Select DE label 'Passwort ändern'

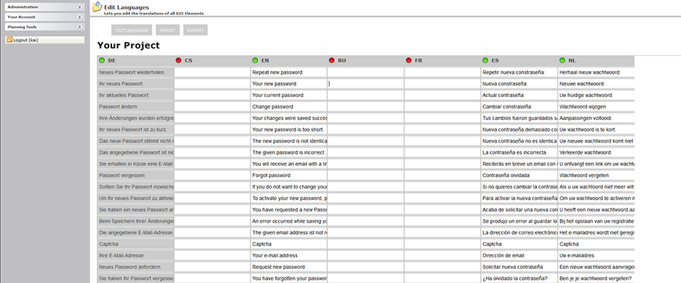(135, 106)
